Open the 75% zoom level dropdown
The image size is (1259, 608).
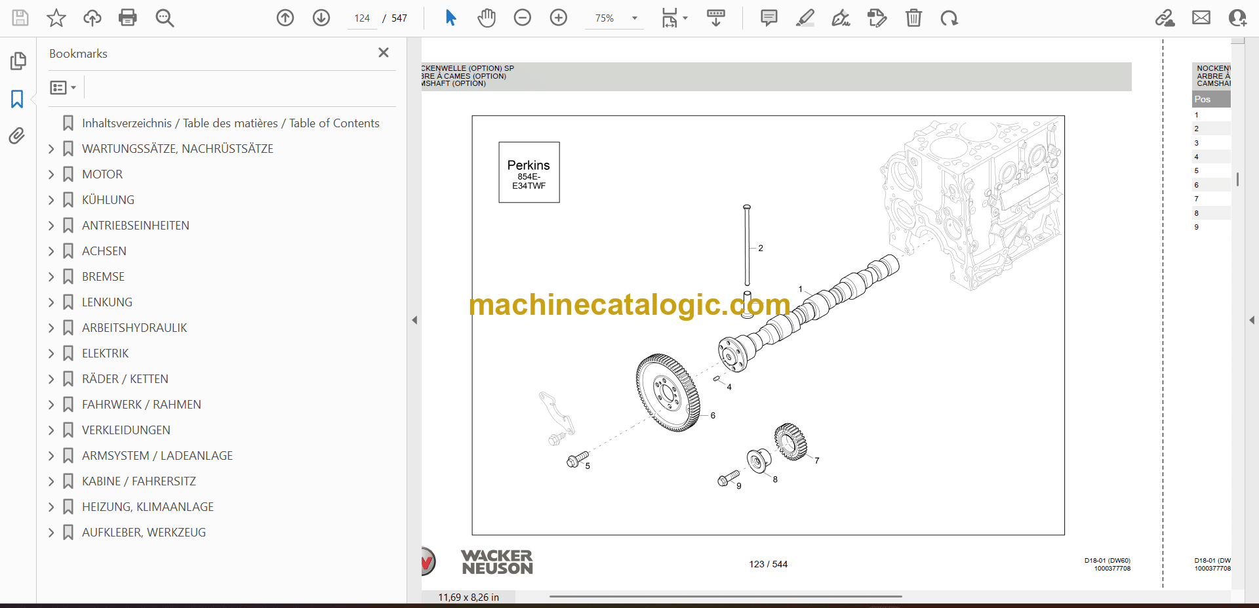click(634, 18)
